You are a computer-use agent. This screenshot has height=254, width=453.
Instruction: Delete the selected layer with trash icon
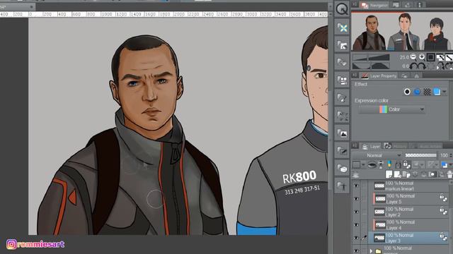pos(449,174)
